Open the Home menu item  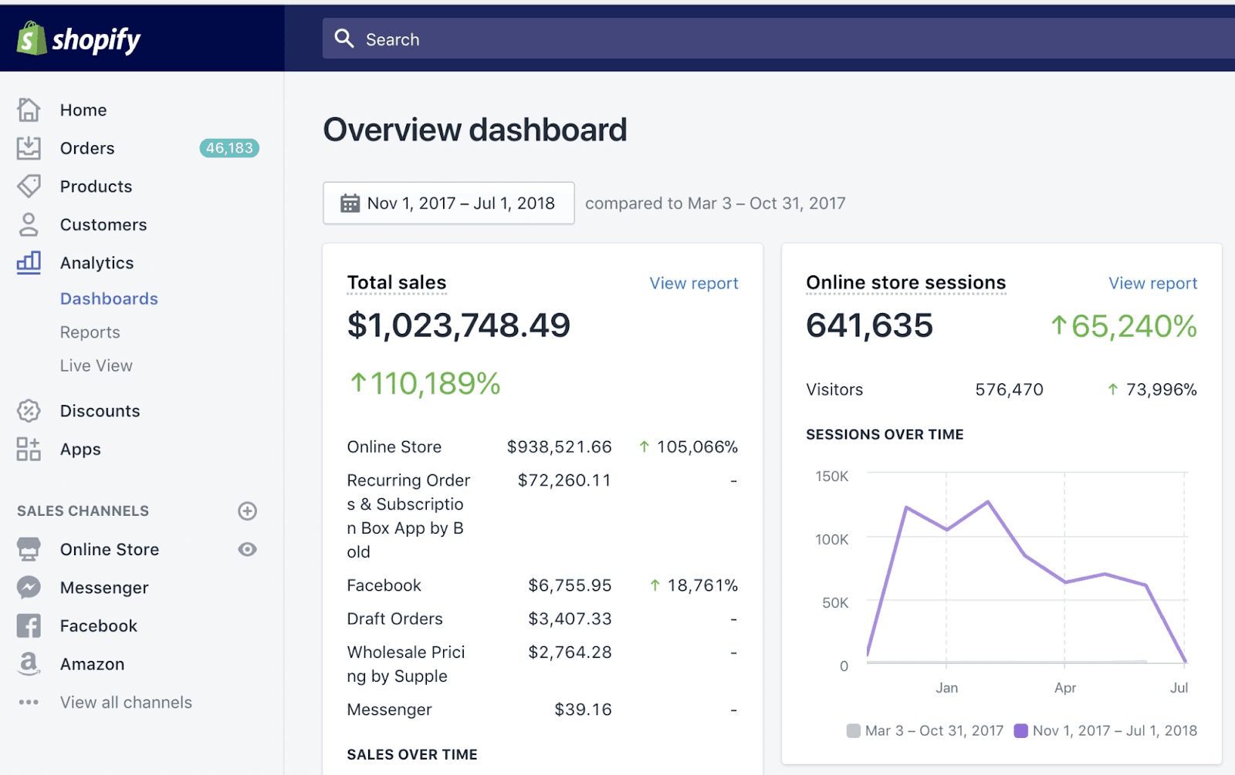click(83, 110)
